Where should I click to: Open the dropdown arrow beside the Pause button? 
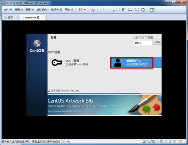tap(85, 10)
